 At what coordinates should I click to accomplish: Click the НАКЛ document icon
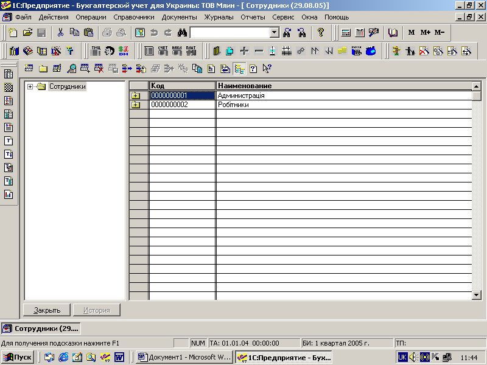[177, 50]
